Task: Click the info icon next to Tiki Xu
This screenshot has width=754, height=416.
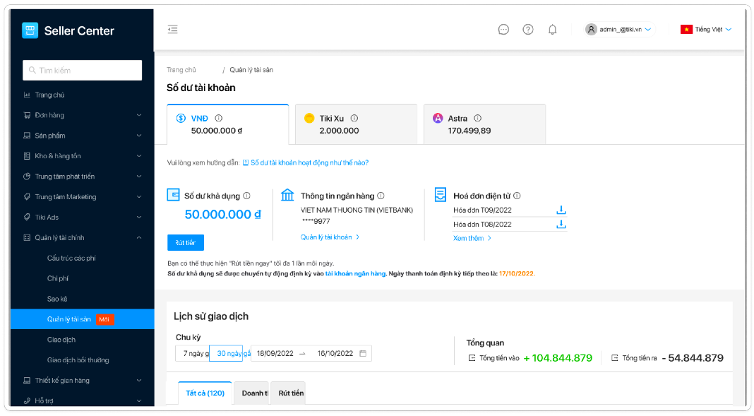Action: pos(354,118)
